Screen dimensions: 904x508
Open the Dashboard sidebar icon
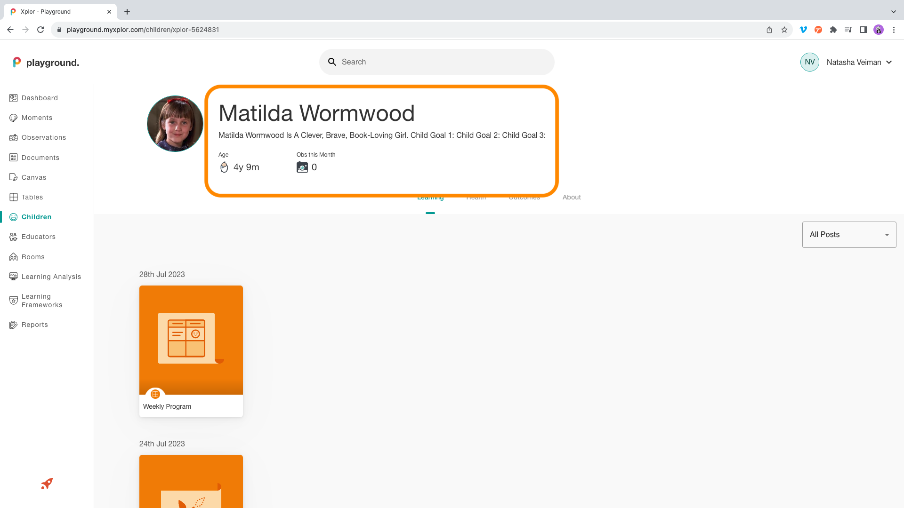14,98
